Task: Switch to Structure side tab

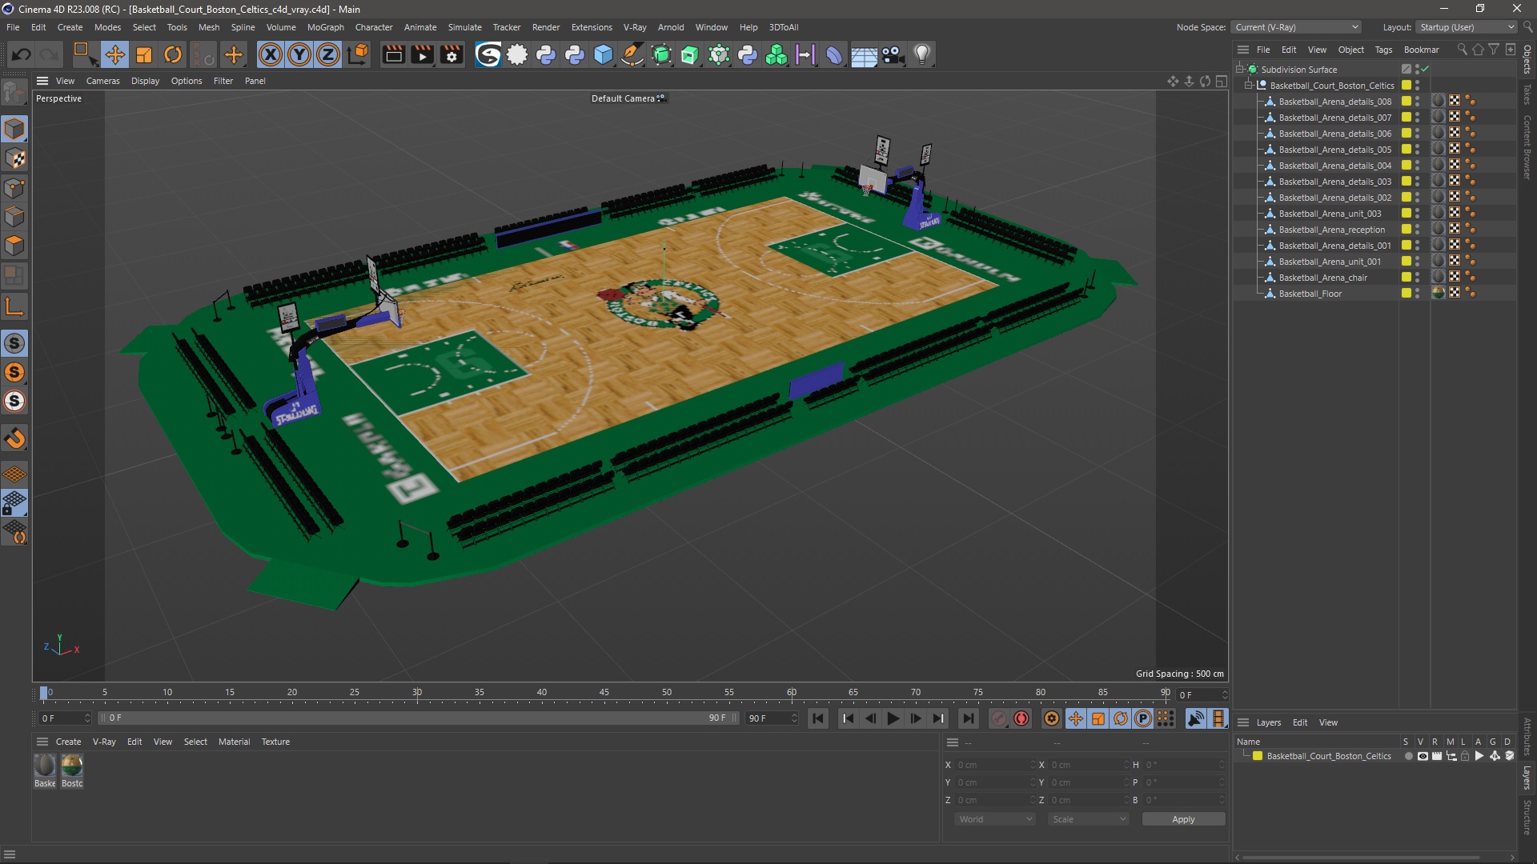Action: [x=1527, y=817]
